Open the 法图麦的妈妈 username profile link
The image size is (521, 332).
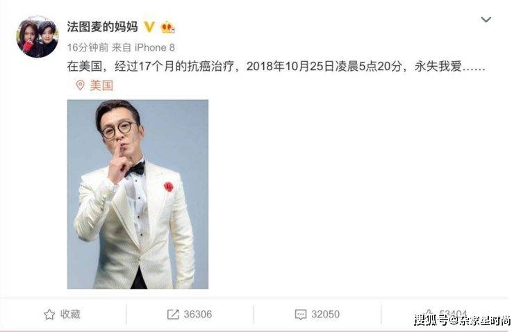[x=102, y=26]
